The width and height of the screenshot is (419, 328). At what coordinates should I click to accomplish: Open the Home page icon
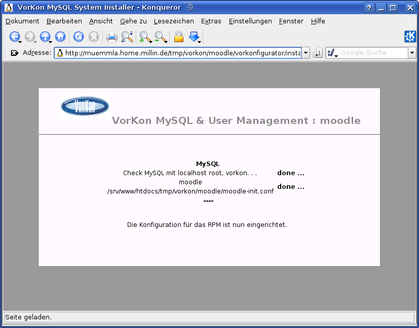60,37
